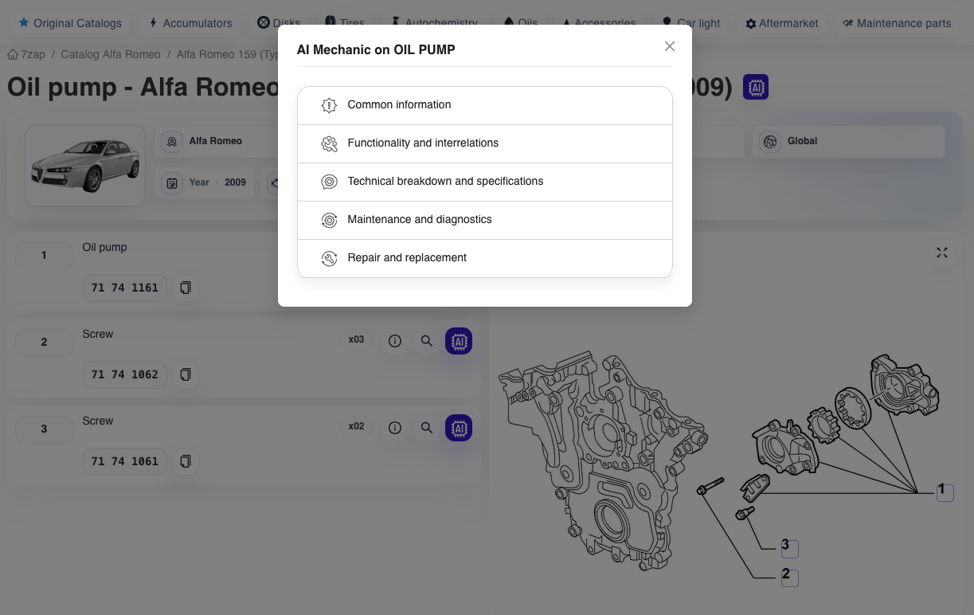This screenshot has width=974, height=615.
Task: Open AI Mechanic for Screw x02
Action: tap(459, 428)
